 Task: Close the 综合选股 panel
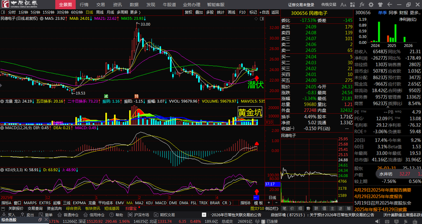click(x=46, y=220)
